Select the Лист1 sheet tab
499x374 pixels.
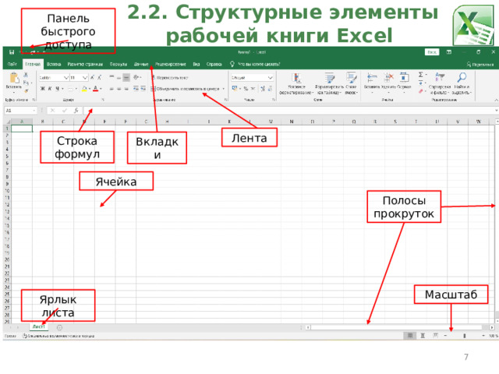(x=39, y=326)
